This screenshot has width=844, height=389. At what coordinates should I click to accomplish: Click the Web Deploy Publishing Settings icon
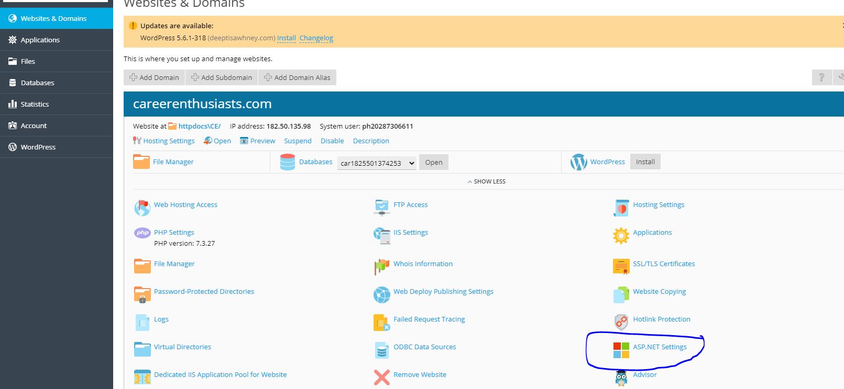coord(382,295)
